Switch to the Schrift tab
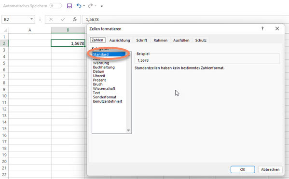This screenshot has width=289, height=179. pyautogui.click(x=141, y=41)
